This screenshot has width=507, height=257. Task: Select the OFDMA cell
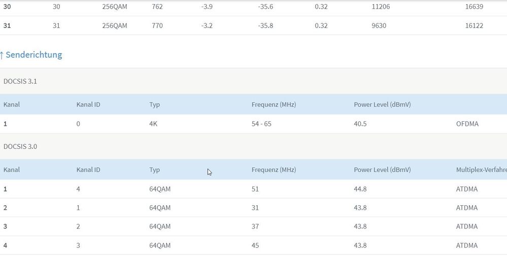(467, 124)
